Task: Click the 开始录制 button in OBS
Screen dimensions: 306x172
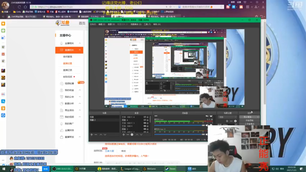Action: coord(249,120)
